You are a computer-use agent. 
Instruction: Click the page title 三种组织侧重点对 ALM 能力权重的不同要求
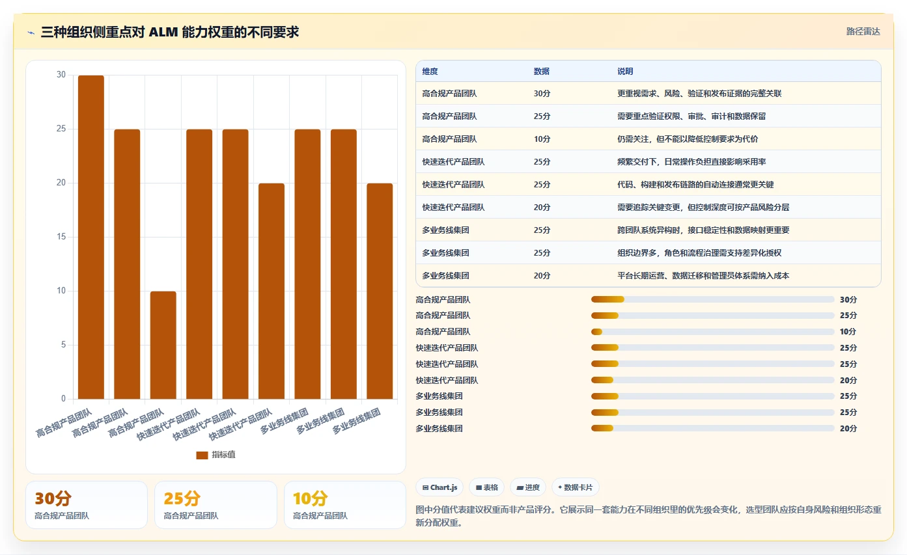(170, 32)
